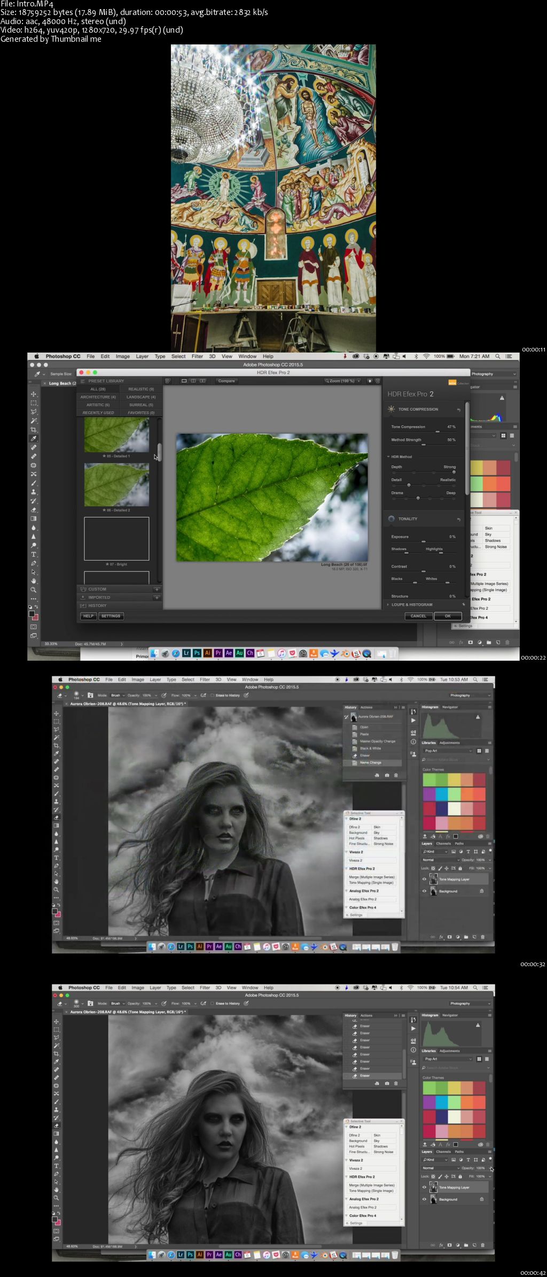The height and width of the screenshot is (1277, 547).
Task: Expand the LOUPE & HISTOGRAM panel
Action: tap(412, 605)
